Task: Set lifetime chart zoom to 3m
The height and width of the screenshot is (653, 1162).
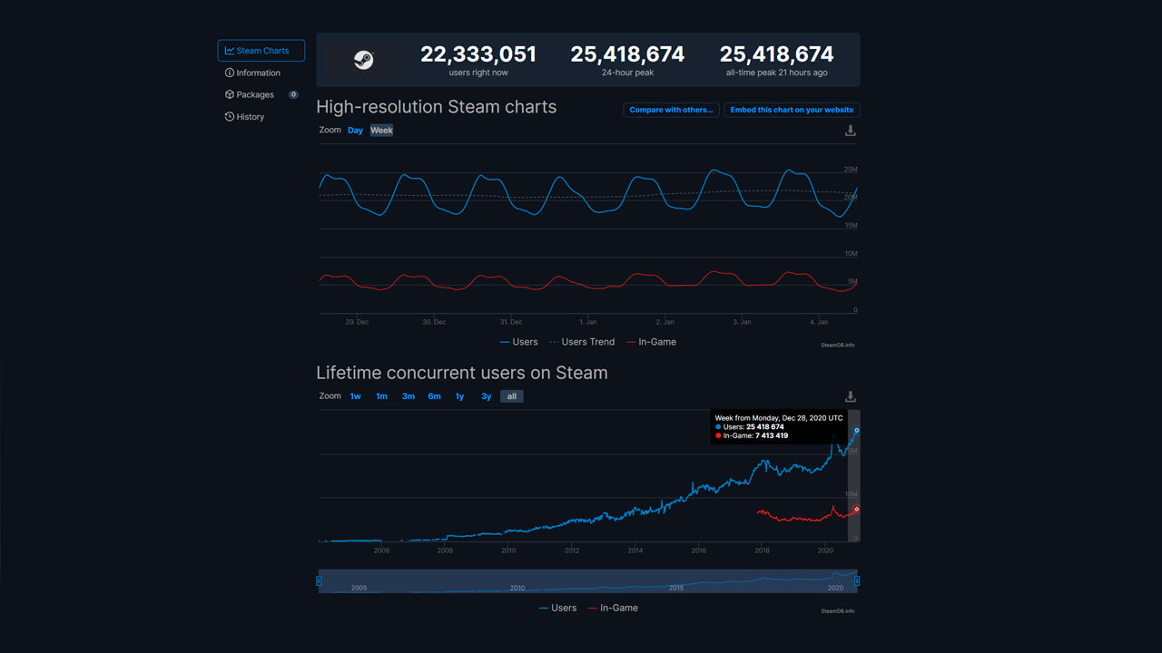Action: [409, 396]
